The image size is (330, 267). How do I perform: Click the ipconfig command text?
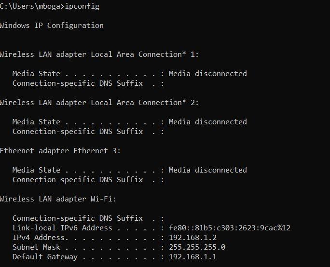point(82,6)
